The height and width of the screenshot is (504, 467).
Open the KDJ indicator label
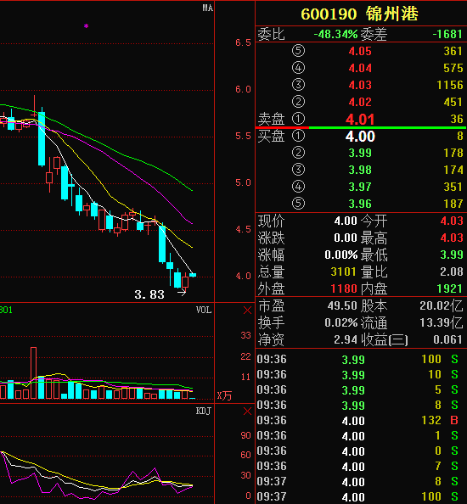[x=204, y=412]
